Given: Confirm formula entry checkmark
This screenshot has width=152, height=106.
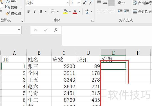Looking at the screenshot, I should tap(46, 30).
